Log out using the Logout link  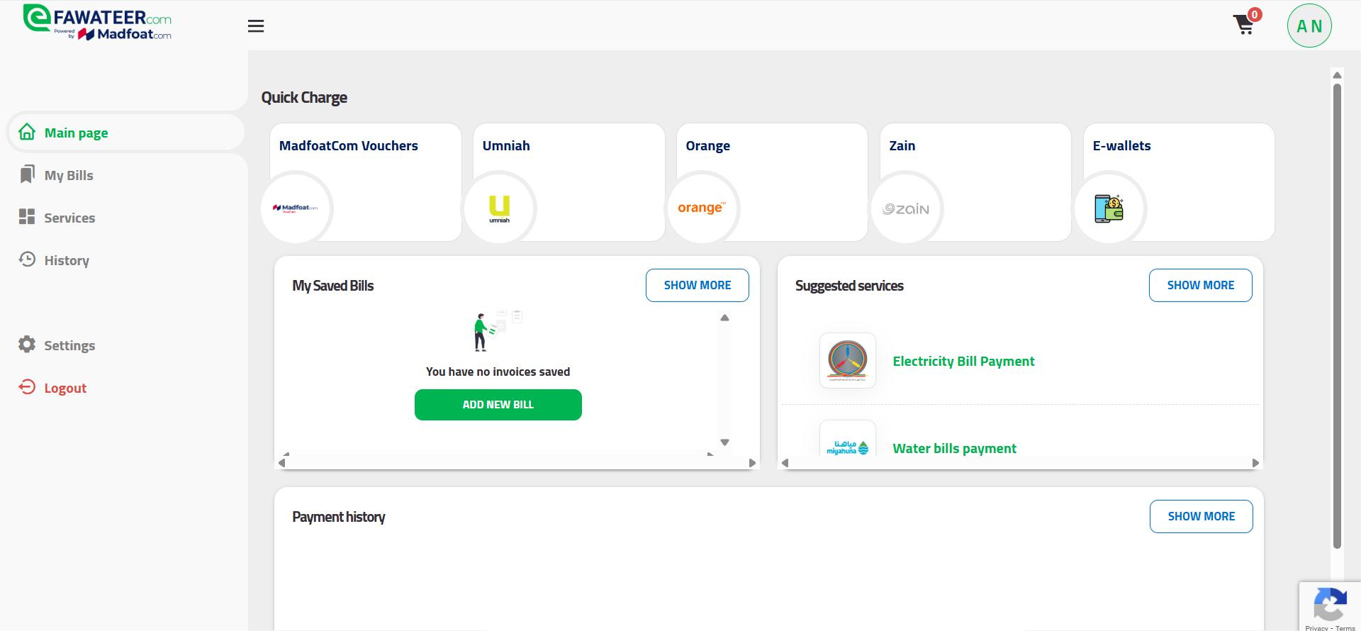pos(65,388)
